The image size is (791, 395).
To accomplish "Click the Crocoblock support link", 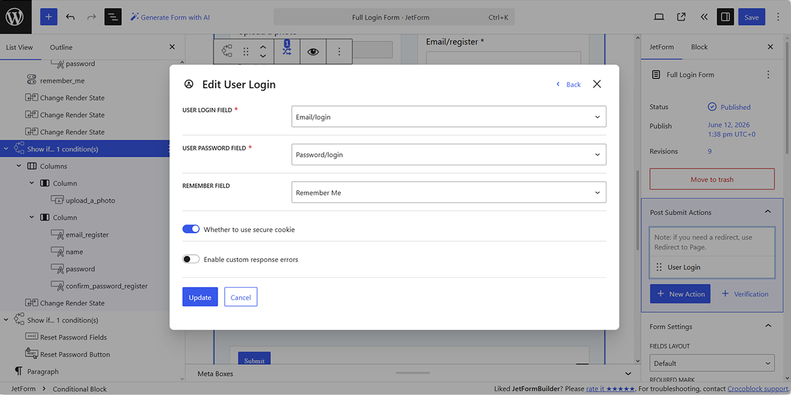I will click(757, 388).
